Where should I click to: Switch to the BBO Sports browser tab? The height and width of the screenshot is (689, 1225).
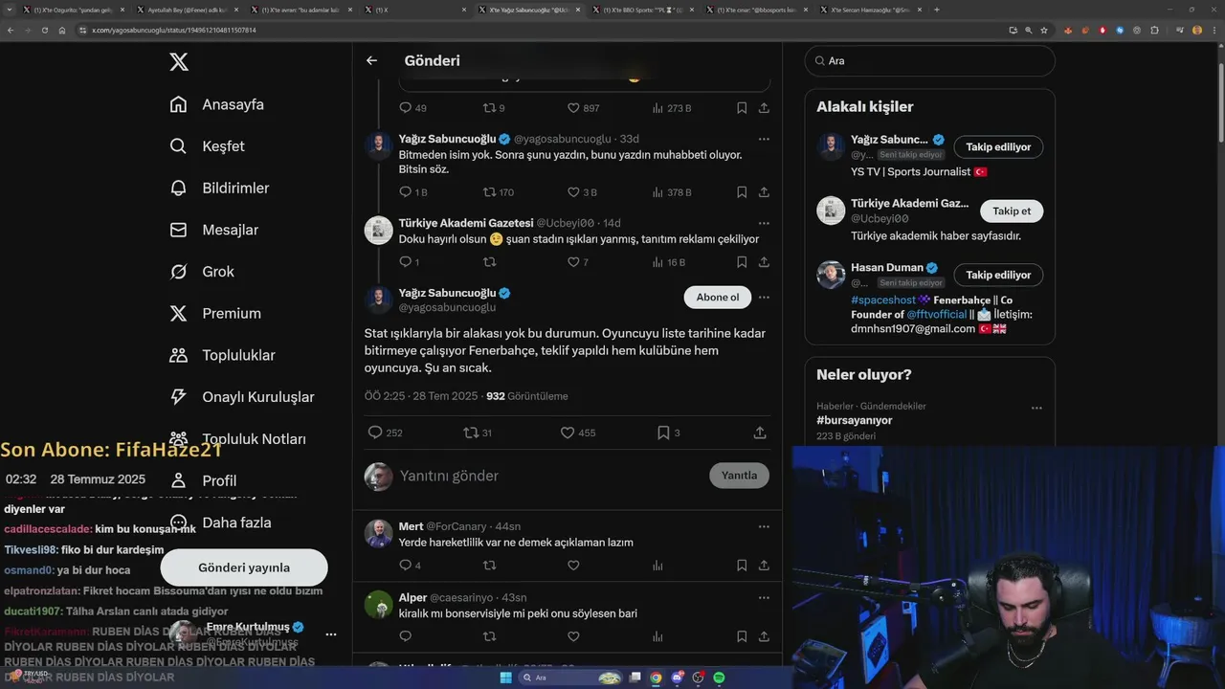(x=644, y=10)
